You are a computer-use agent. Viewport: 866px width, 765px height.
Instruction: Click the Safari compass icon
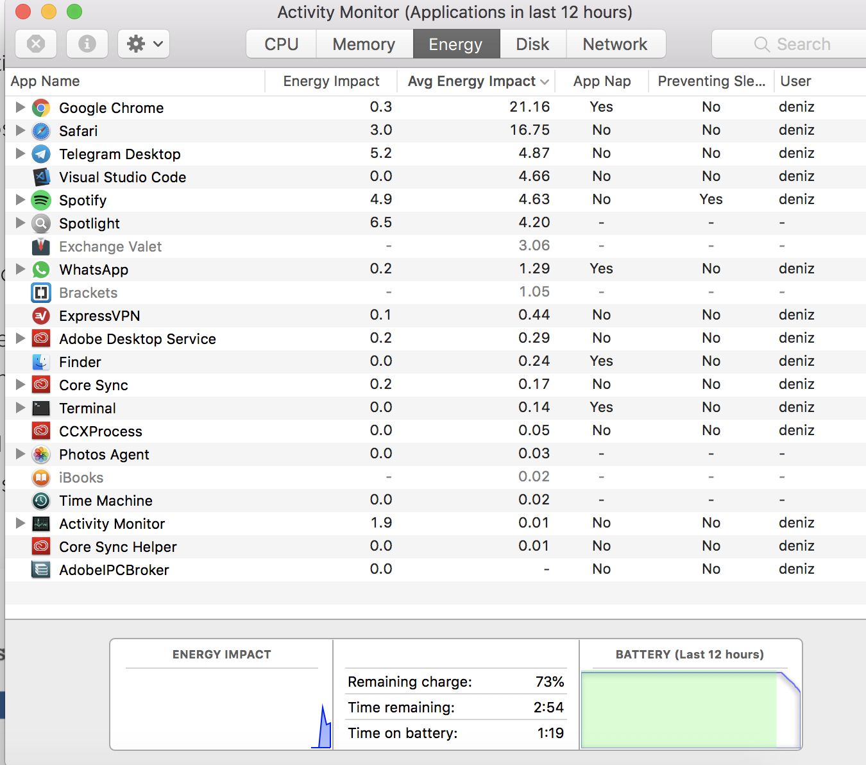[x=41, y=131]
